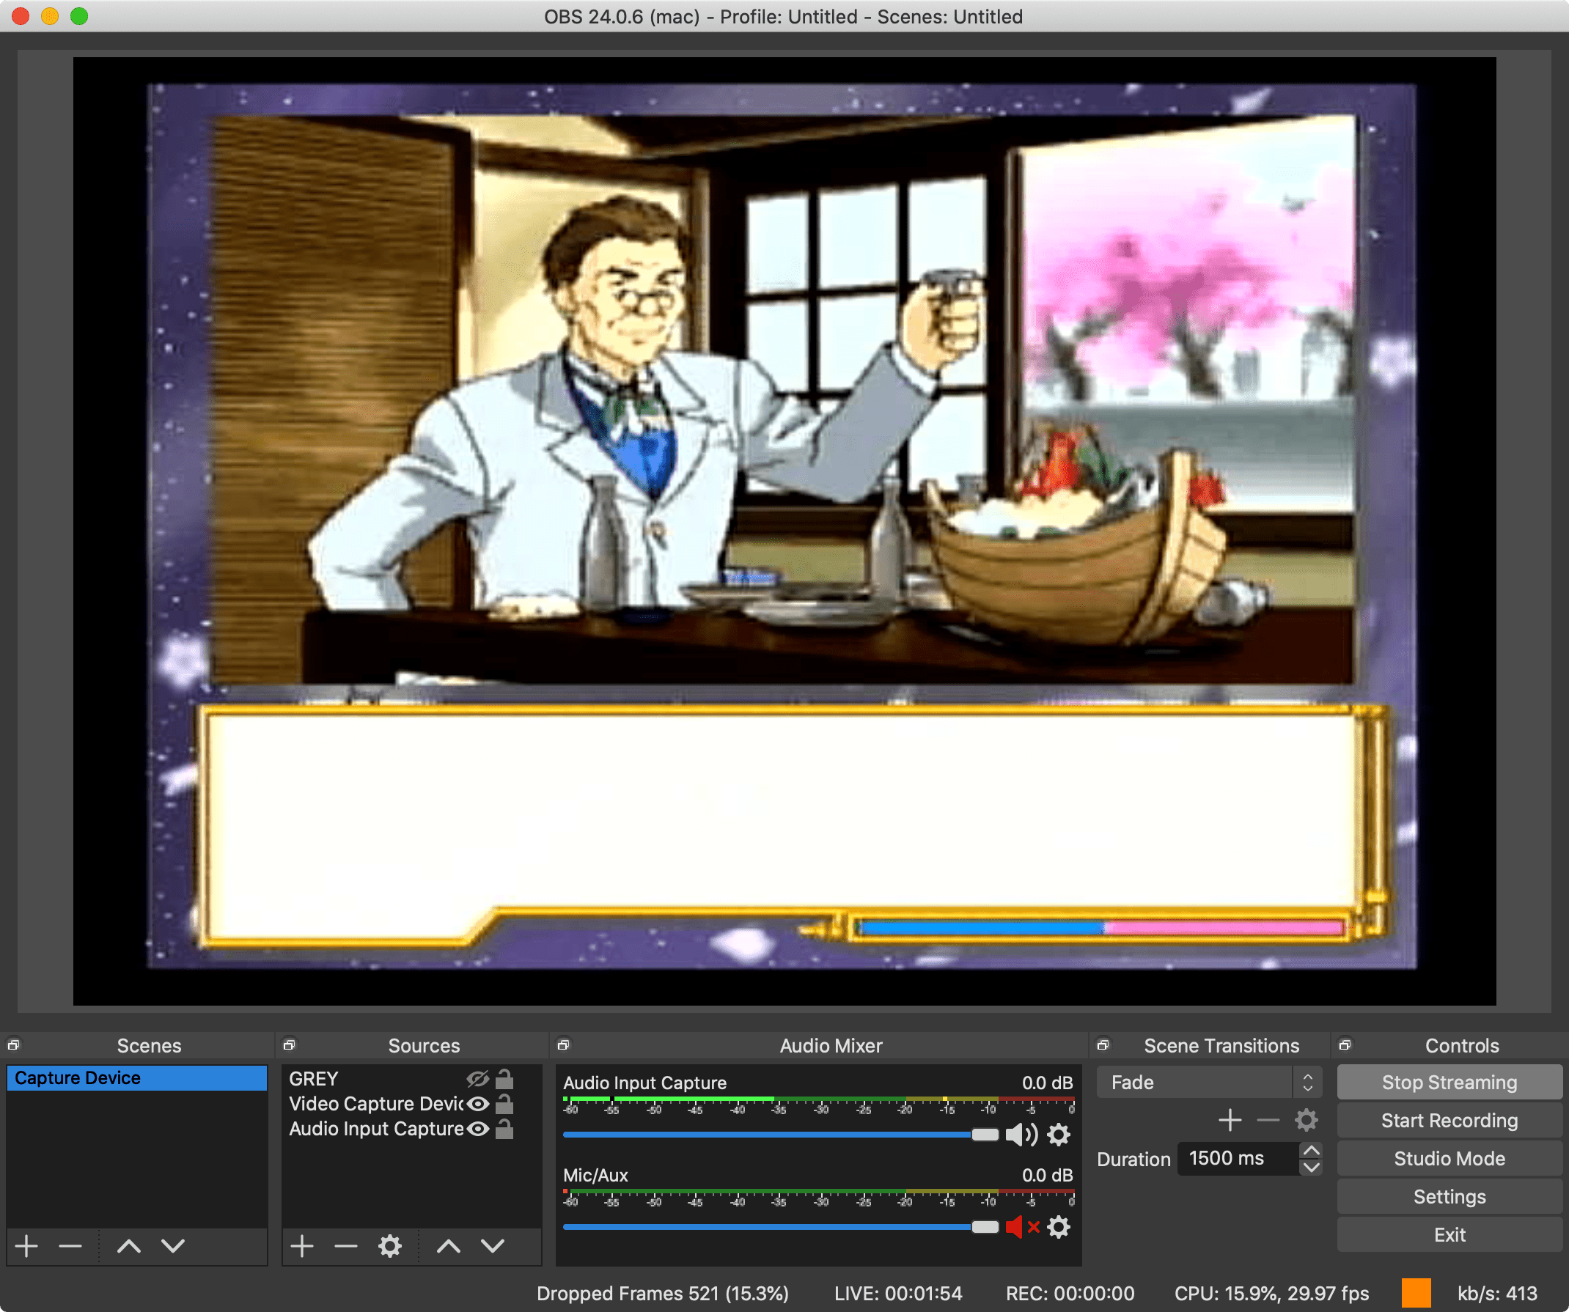Viewport: 1569px width, 1312px height.
Task: Move scene down with the Scenes down arrow
Action: click(x=172, y=1246)
